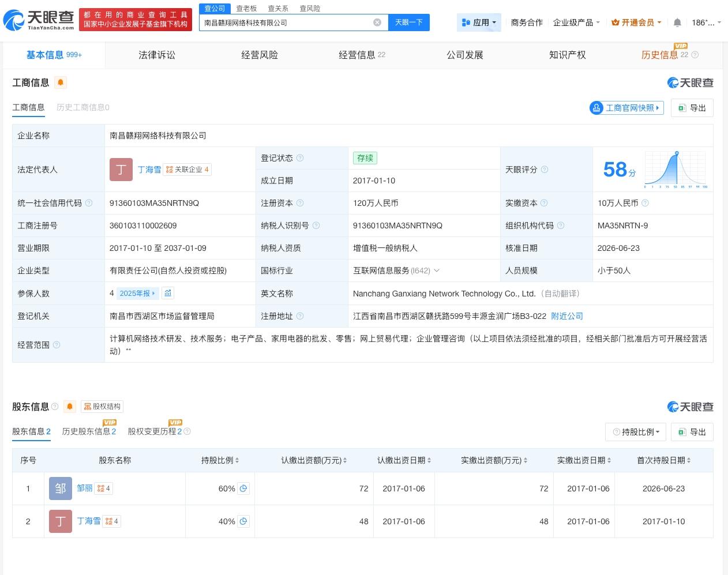This screenshot has width=728, height=575.
Task: Open help for 组织机构代码
Action: click(x=561, y=226)
